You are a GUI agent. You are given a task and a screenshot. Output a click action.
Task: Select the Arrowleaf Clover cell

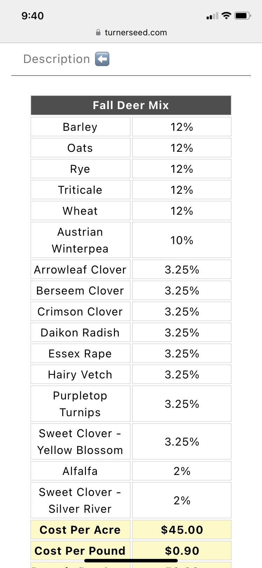pyautogui.click(x=80, y=270)
